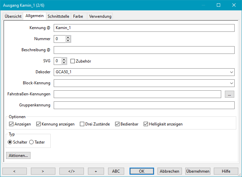This screenshot has width=242, height=177.
Task: Open the Farbe tab
Action: click(x=78, y=16)
